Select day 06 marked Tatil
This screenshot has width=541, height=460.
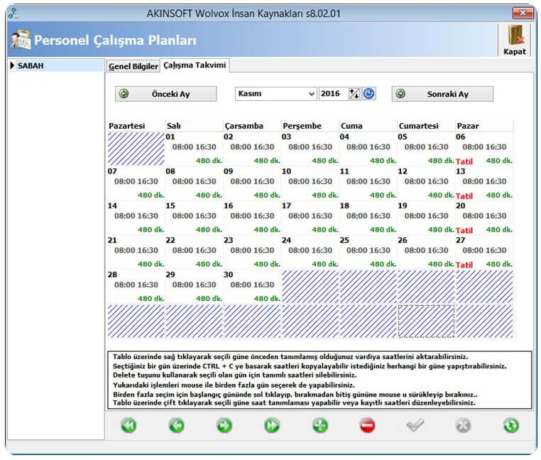[x=484, y=149]
